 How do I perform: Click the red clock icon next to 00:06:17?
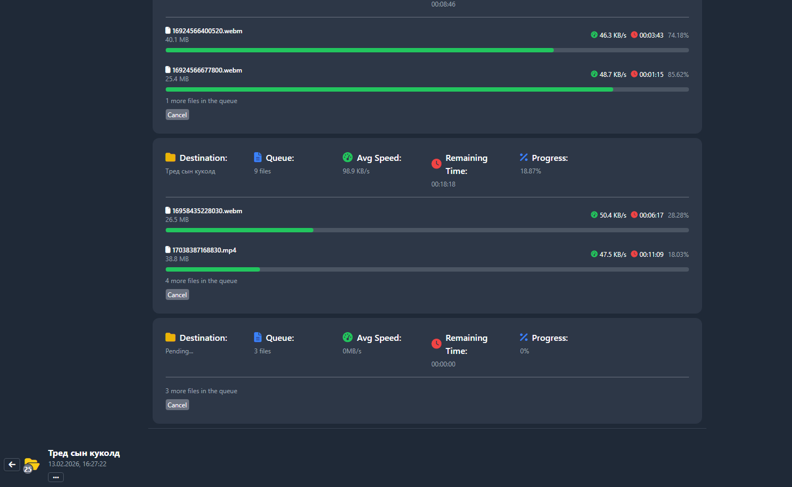pyautogui.click(x=634, y=215)
